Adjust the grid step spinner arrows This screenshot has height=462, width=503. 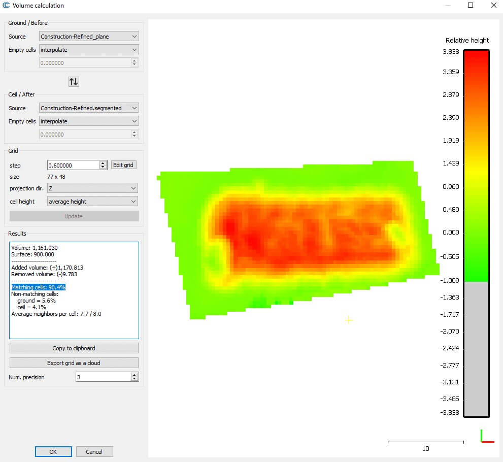pos(103,165)
